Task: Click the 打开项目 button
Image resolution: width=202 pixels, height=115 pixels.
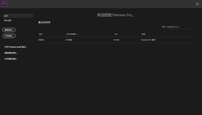Action: (9, 36)
